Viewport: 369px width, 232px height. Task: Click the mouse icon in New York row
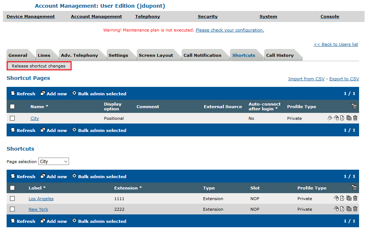pyautogui.click(x=336, y=209)
